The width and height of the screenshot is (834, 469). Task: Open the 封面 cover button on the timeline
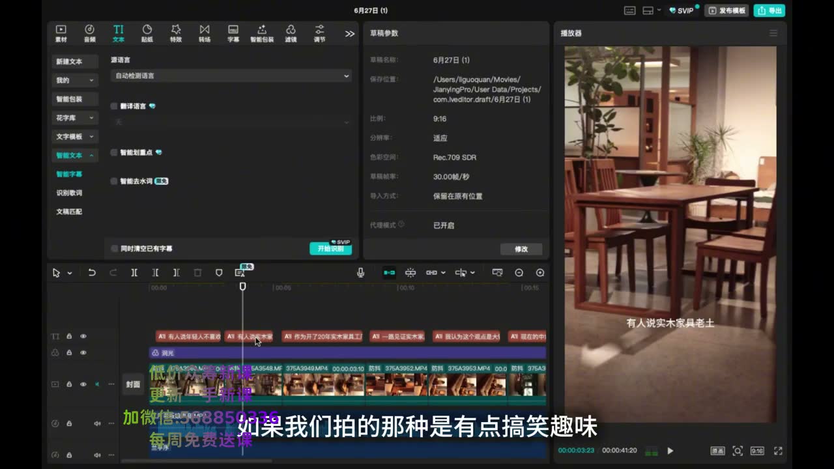click(133, 384)
